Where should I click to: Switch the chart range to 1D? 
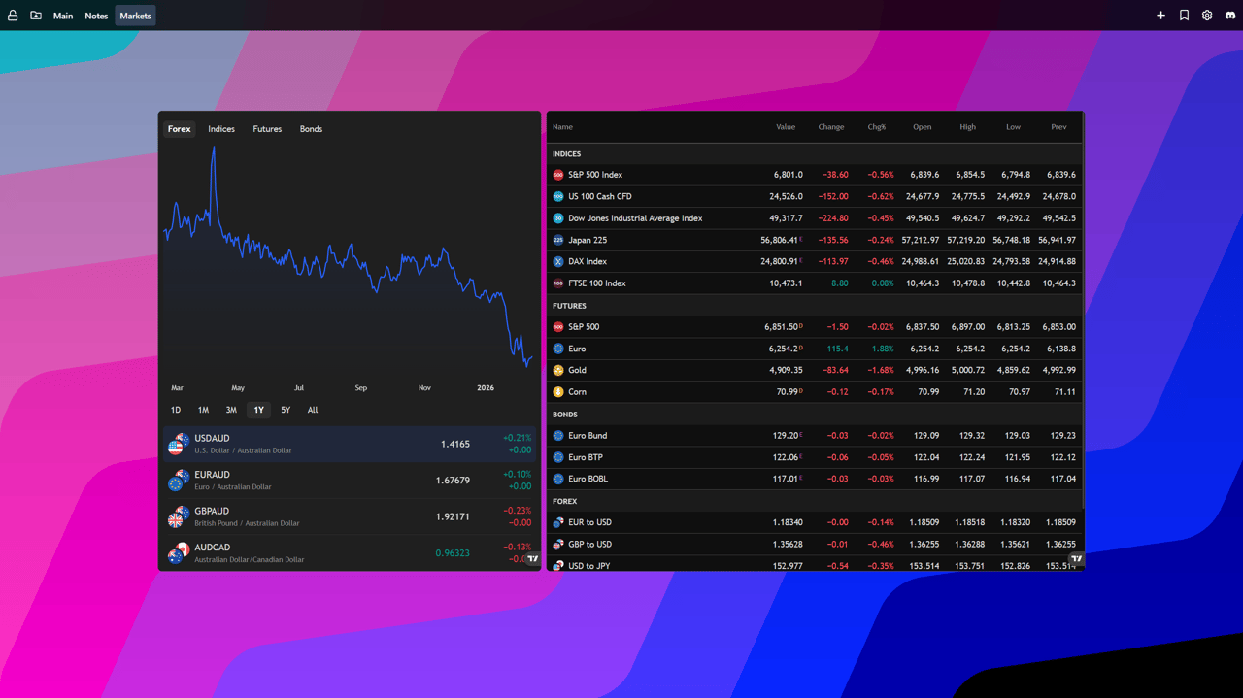(176, 410)
